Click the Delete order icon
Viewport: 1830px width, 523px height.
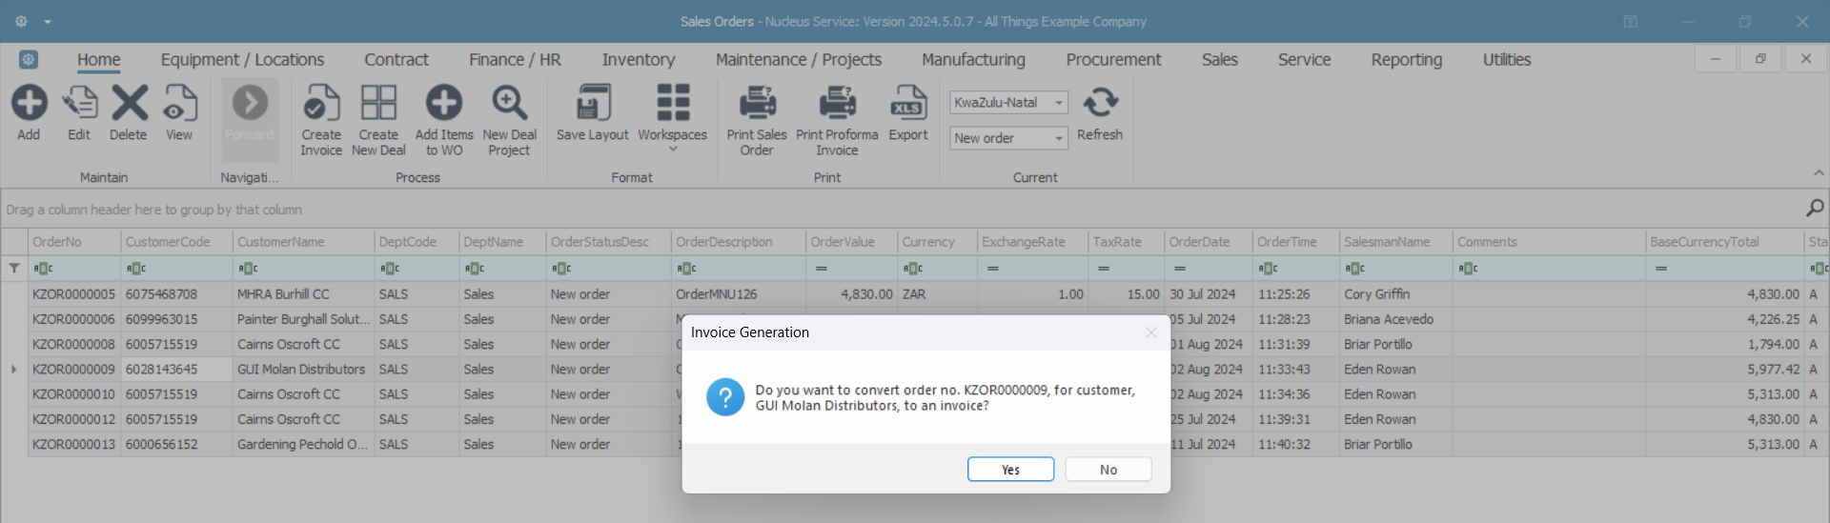click(x=129, y=104)
